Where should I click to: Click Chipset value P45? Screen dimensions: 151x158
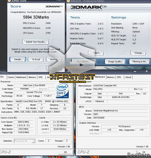(x=121, y=94)
